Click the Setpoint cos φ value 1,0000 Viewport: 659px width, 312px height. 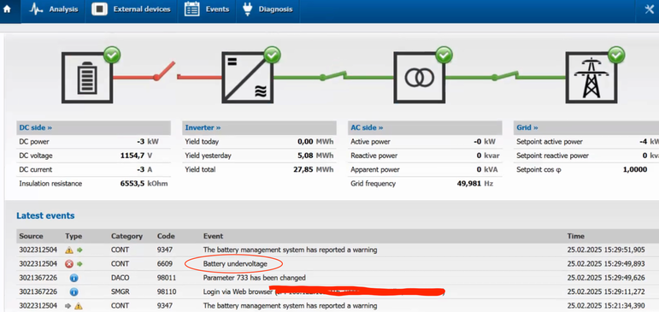[634, 169]
